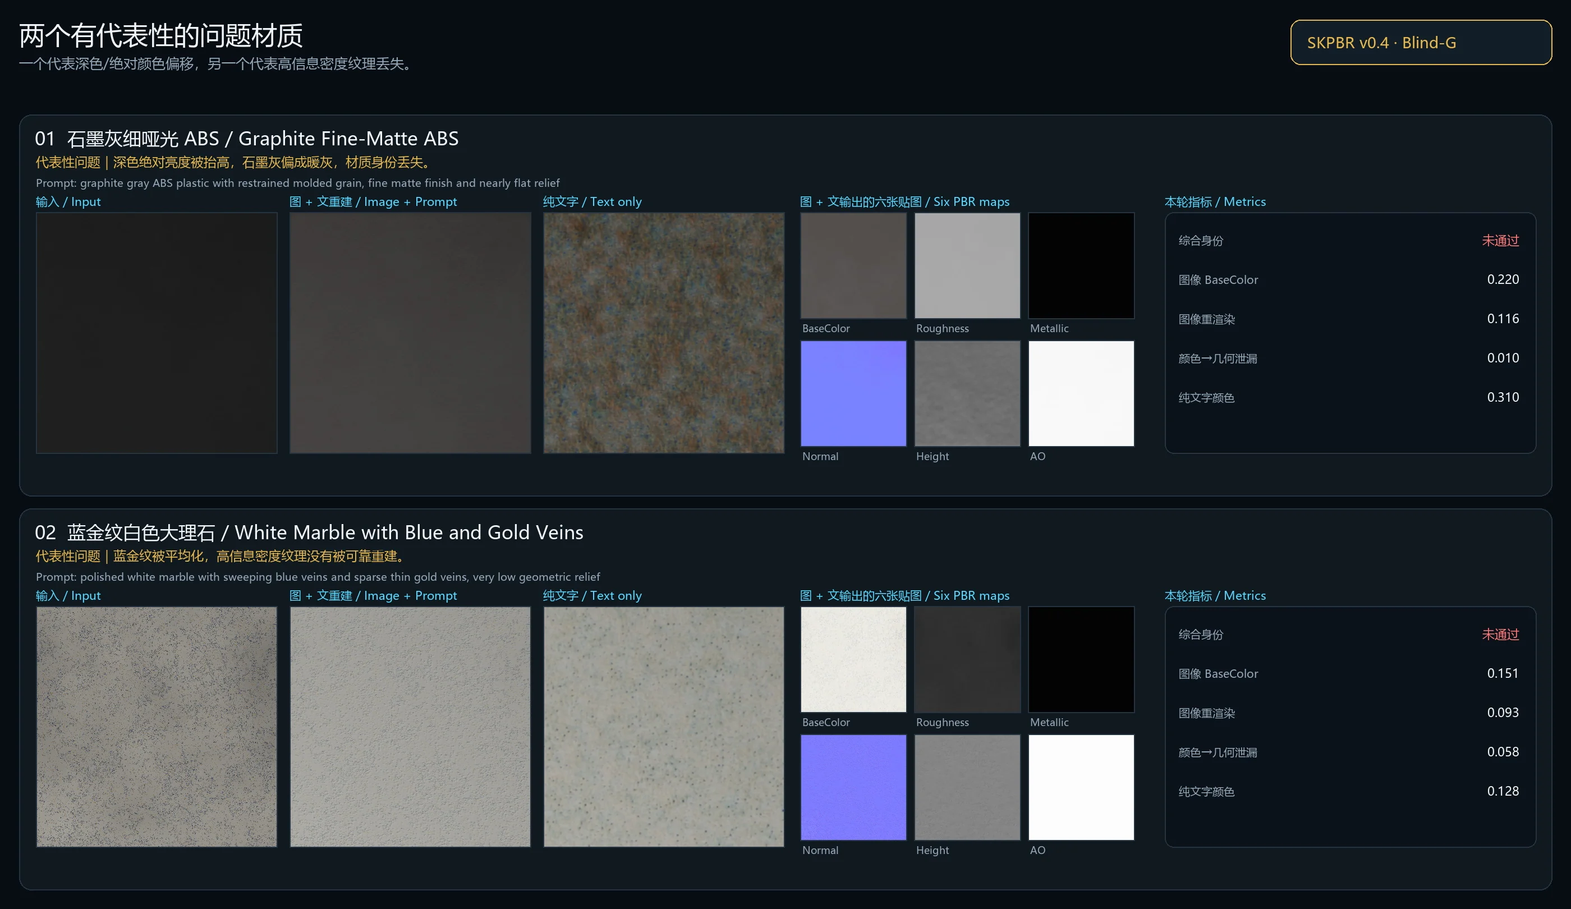Click the Graphite ABS 综合身份 label
Viewport: 1571px width, 909px height.
click(1201, 241)
